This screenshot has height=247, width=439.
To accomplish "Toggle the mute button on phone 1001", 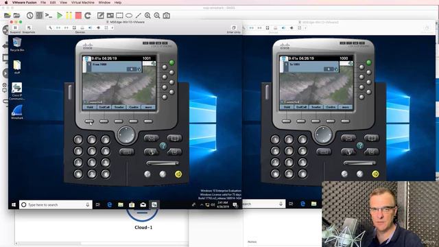I will 163,174.
